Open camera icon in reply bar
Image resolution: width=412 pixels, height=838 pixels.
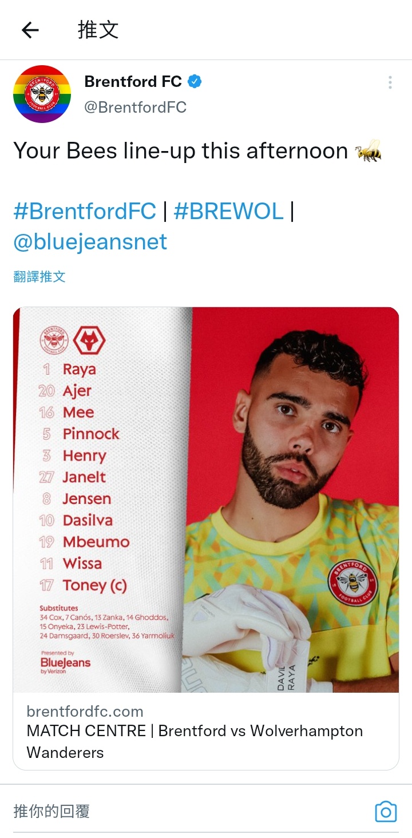(x=386, y=812)
